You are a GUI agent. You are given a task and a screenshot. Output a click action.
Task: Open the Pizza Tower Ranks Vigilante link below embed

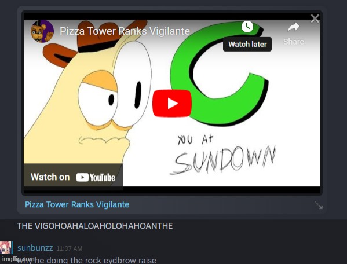coord(77,204)
